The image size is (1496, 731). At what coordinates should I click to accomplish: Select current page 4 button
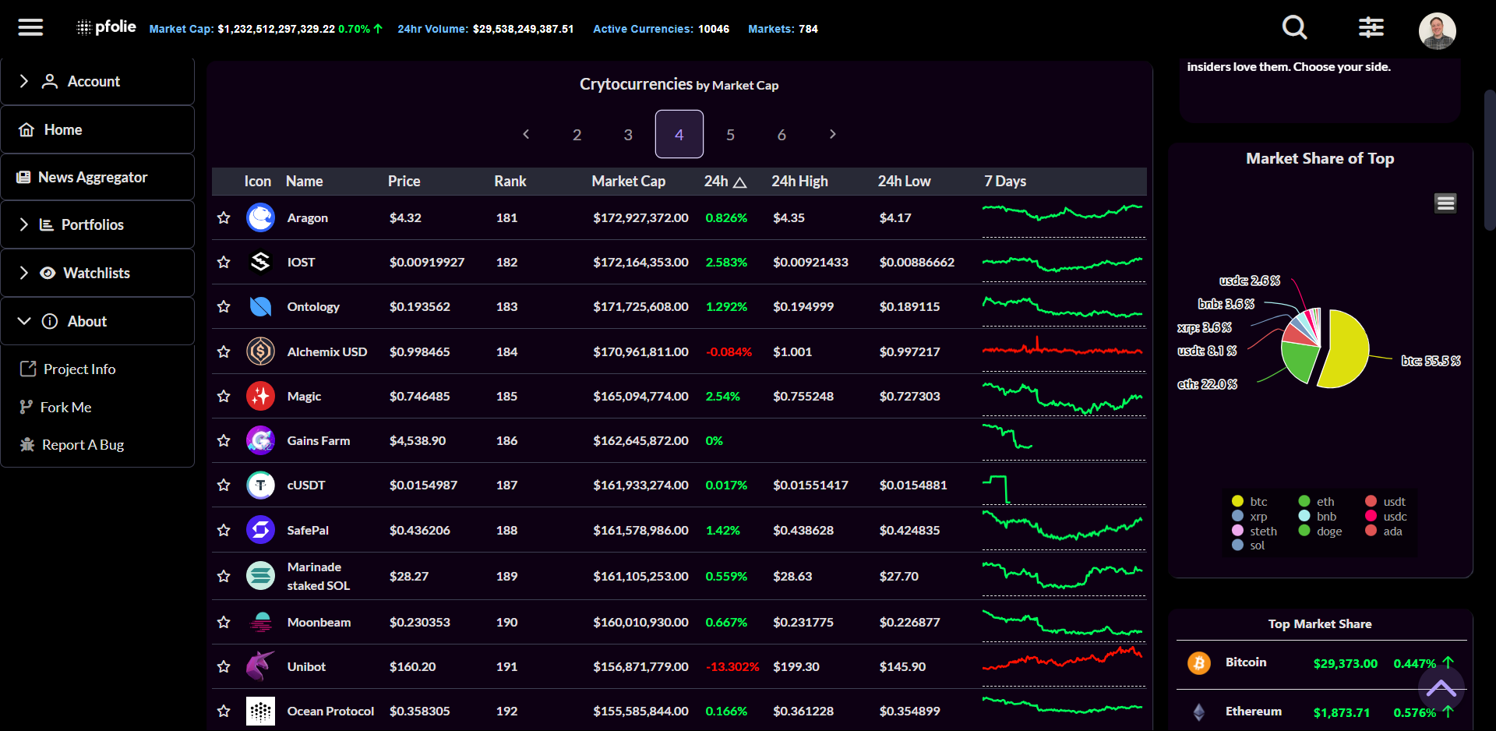(679, 134)
